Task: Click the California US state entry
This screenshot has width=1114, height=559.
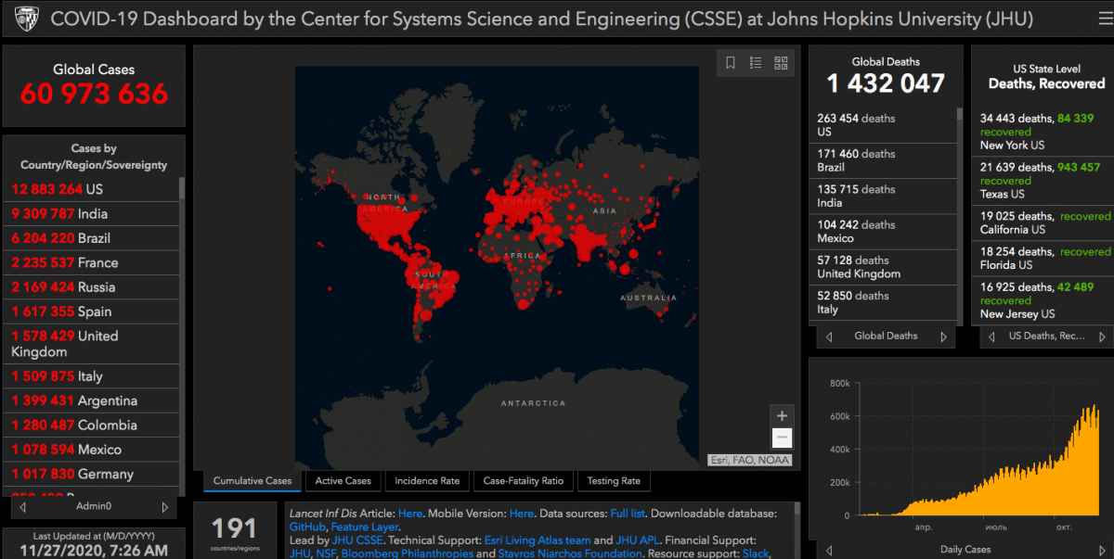Action: [1042, 222]
